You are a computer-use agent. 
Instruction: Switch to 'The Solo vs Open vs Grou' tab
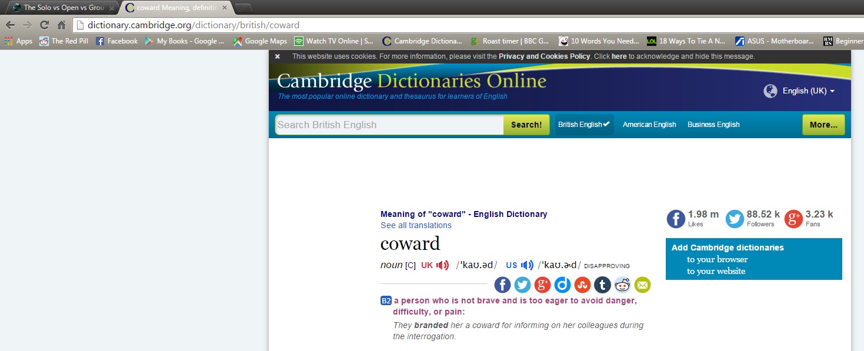pos(62,8)
